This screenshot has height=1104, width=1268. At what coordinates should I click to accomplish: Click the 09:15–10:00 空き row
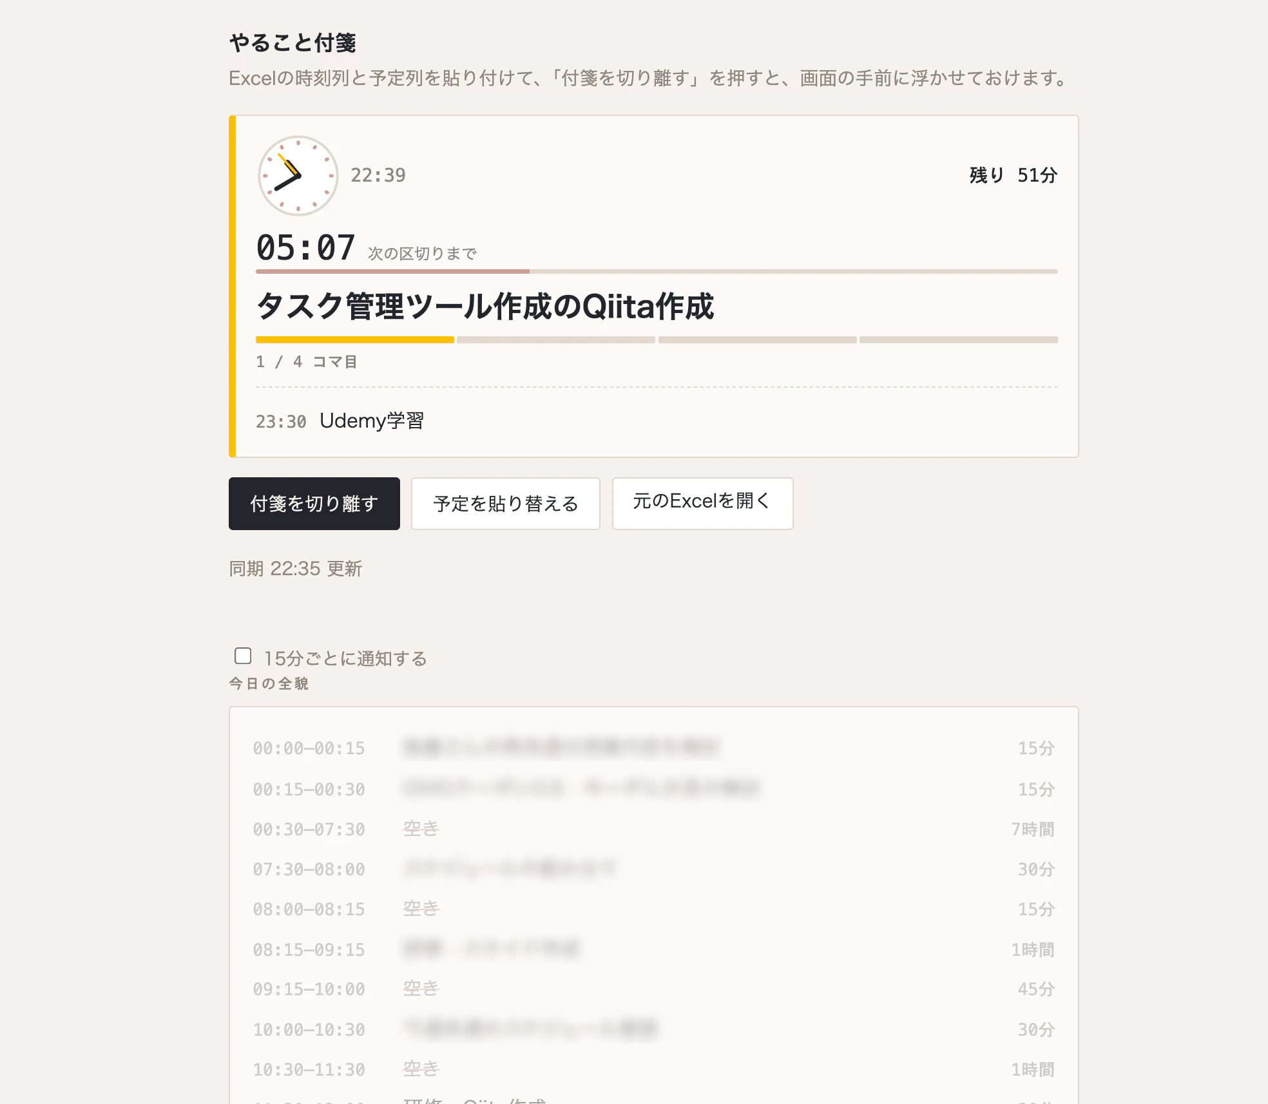[653, 989]
